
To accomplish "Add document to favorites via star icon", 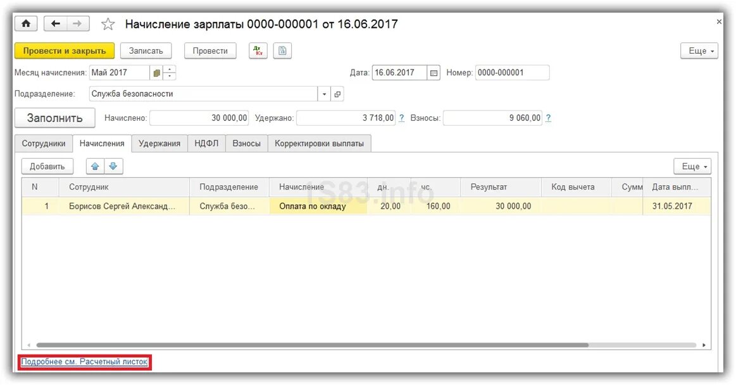I will (108, 24).
